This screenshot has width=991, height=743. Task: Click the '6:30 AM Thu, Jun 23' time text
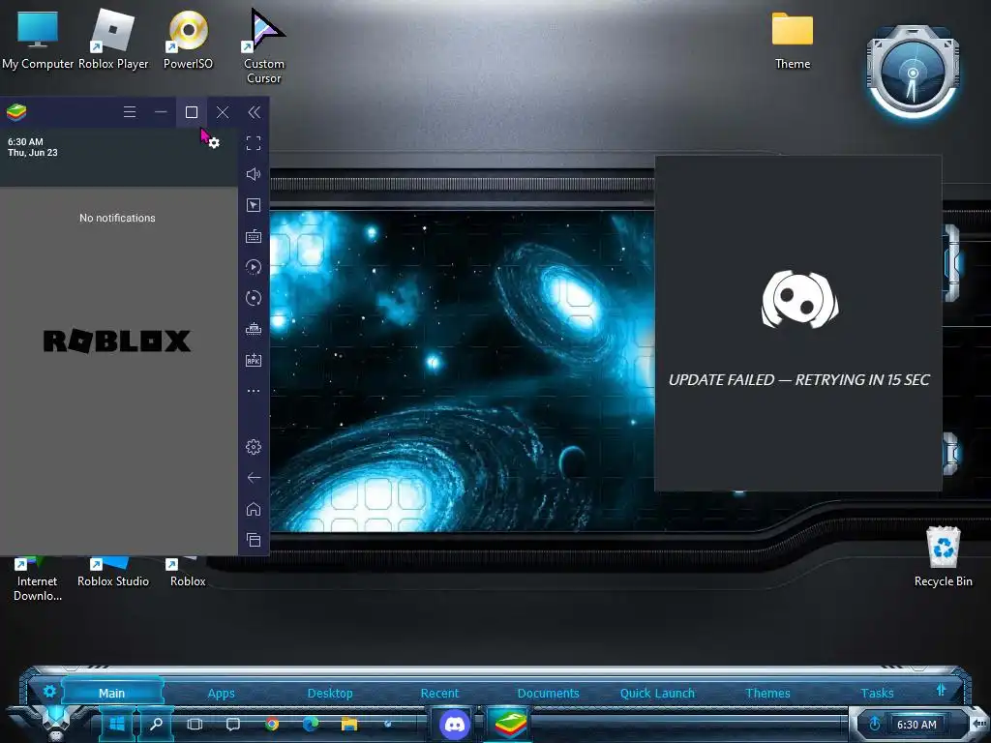tap(33, 147)
